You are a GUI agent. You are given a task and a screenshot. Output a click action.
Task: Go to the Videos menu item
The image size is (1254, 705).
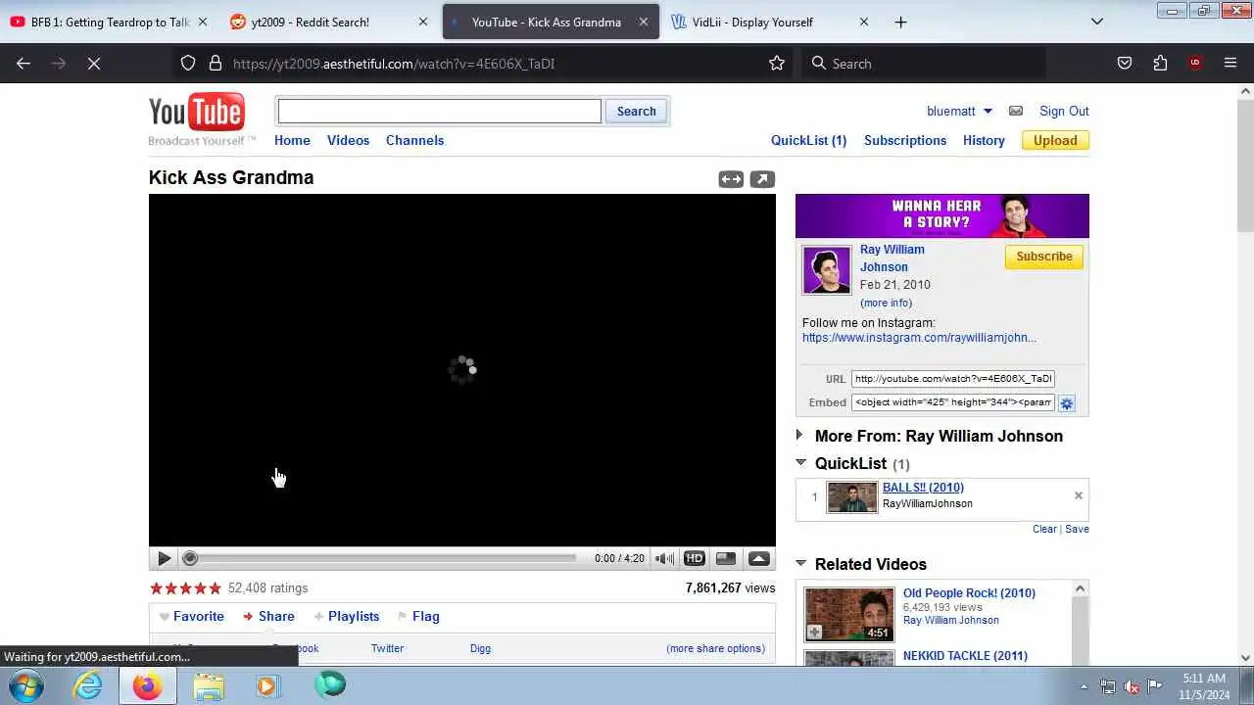(x=348, y=140)
